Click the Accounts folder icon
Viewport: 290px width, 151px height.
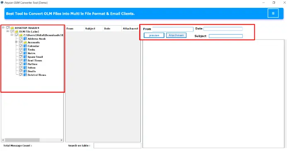25,42
